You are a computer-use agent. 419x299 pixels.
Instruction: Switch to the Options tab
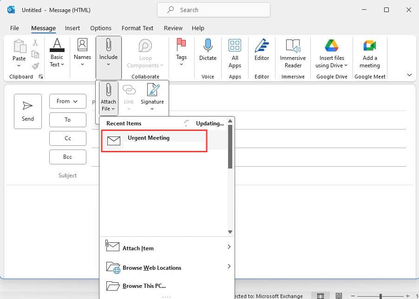point(101,28)
